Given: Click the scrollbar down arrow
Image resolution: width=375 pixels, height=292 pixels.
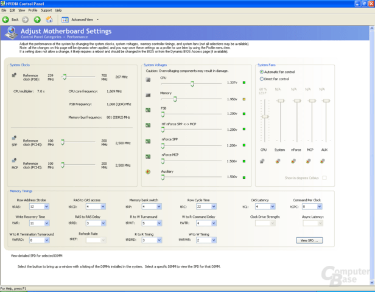Looking at the screenshot, I should coord(372,282).
